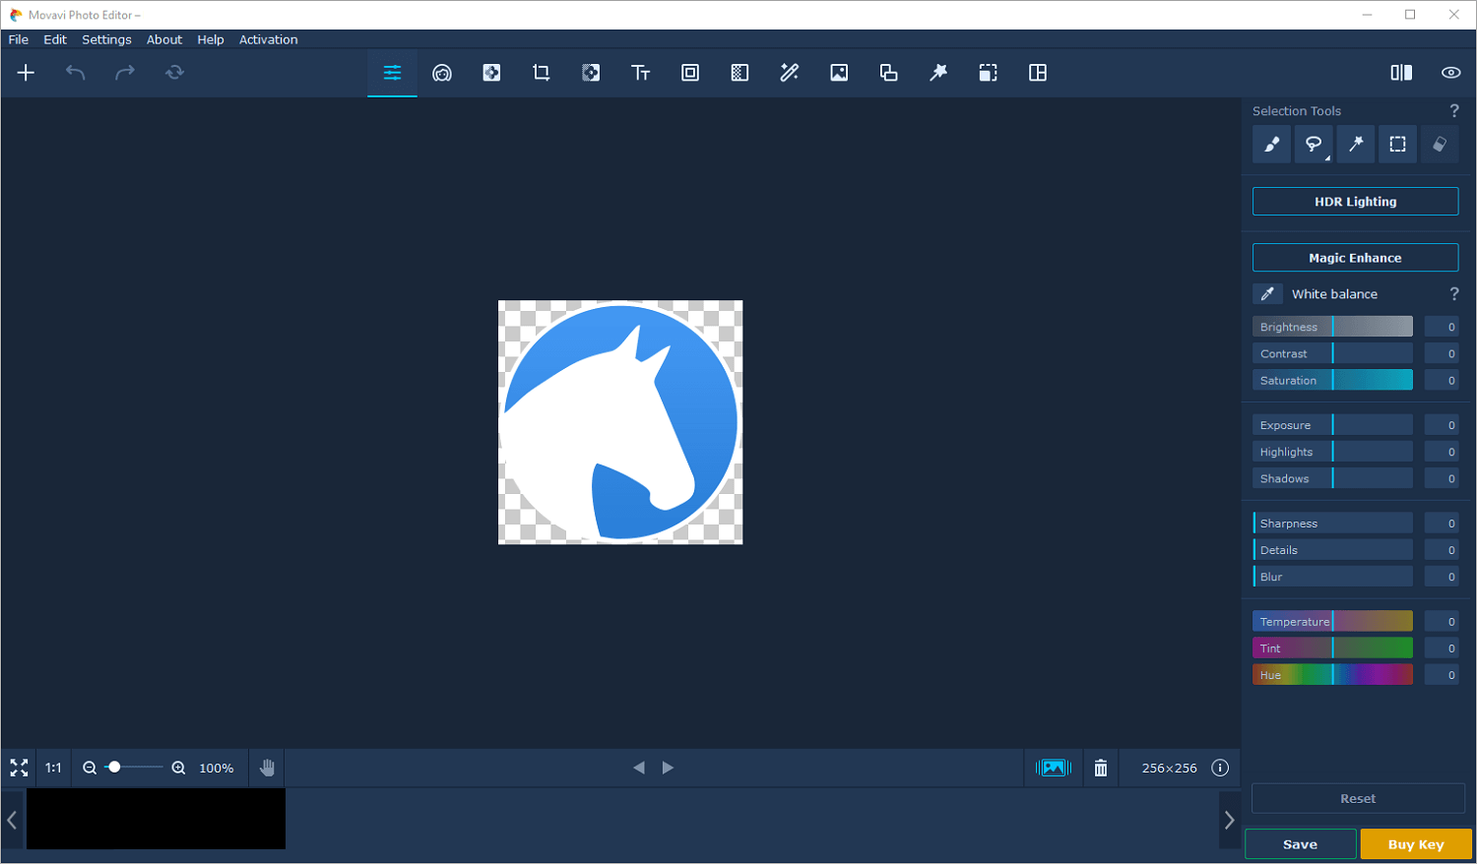Redo the last undone action
Screen dimensions: 1477x864
[125, 73]
